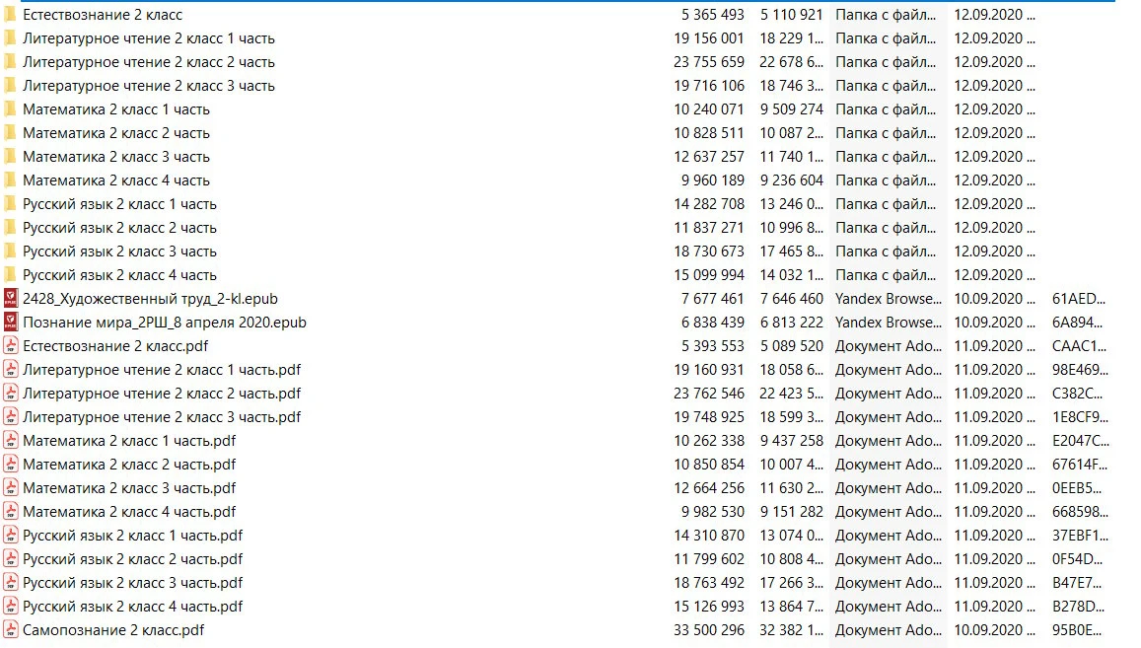
Task: Click the Yandex Browser type cell for Художественный труд
Action: point(888,299)
